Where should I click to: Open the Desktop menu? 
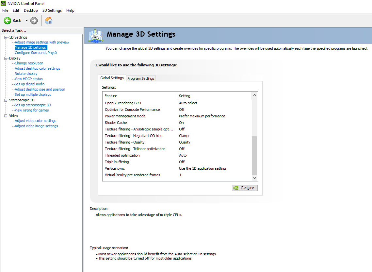click(31, 10)
